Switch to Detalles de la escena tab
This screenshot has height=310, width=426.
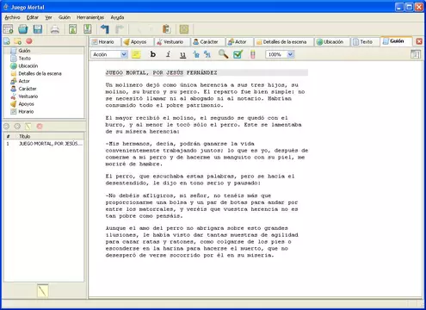coord(283,42)
